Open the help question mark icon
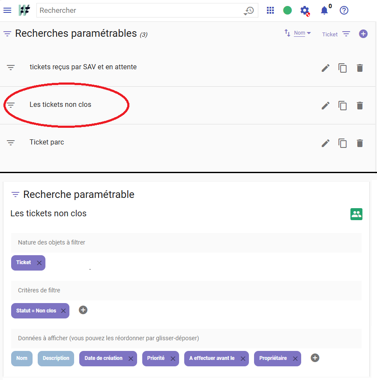This screenshot has width=377, height=380. click(x=344, y=10)
